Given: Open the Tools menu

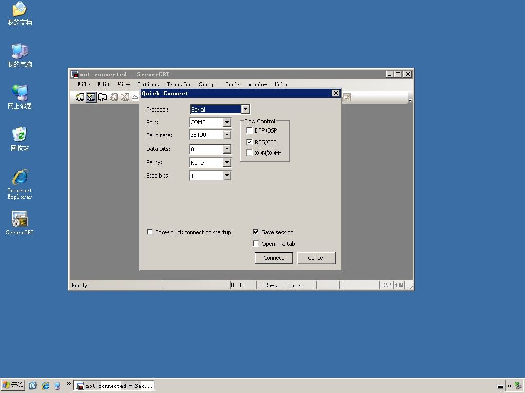Looking at the screenshot, I should pos(233,84).
